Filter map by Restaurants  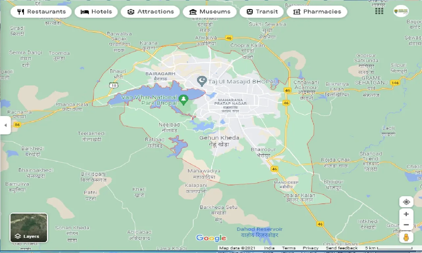[x=41, y=12]
